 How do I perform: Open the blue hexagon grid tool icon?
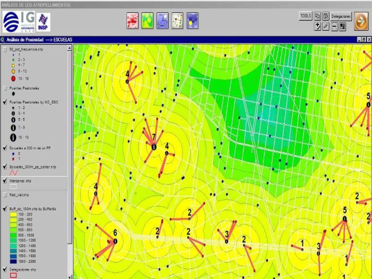193,21
